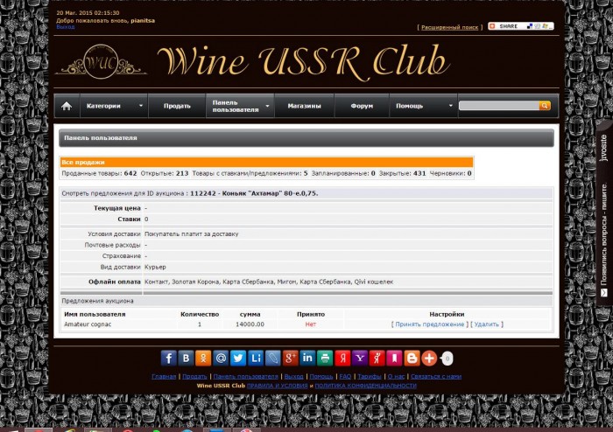Open the Главная footer link
613x432 pixels.
tap(164, 376)
